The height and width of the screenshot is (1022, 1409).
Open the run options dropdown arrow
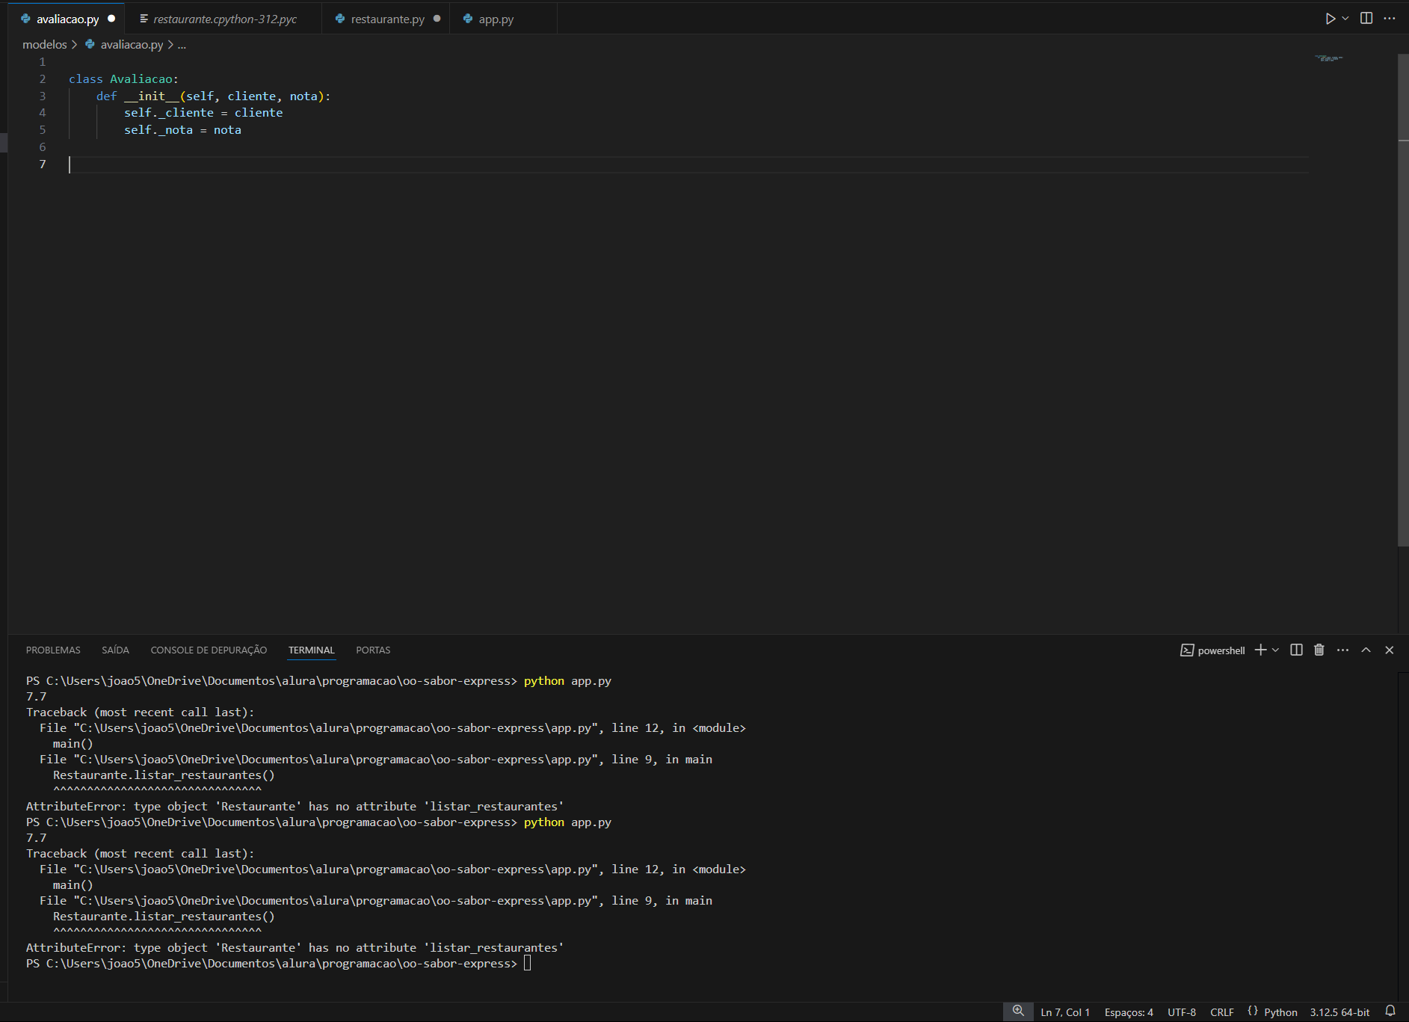point(1345,19)
